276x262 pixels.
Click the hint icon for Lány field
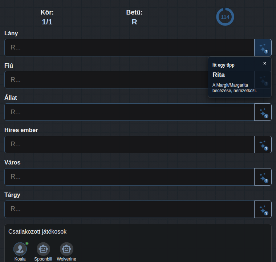pyautogui.click(x=263, y=48)
